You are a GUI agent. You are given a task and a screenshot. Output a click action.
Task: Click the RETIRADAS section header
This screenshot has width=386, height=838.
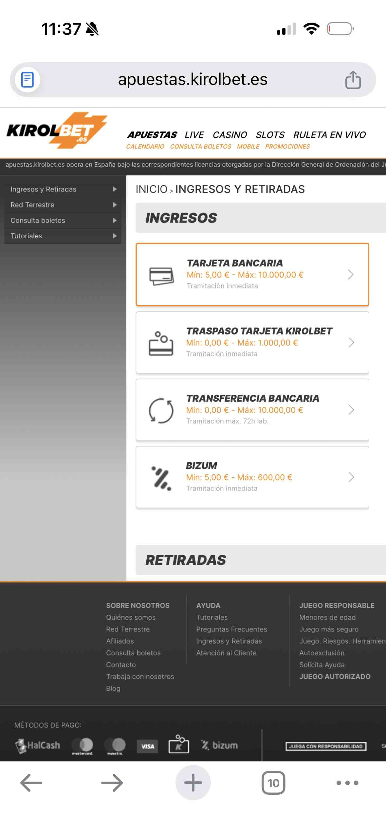click(261, 560)
